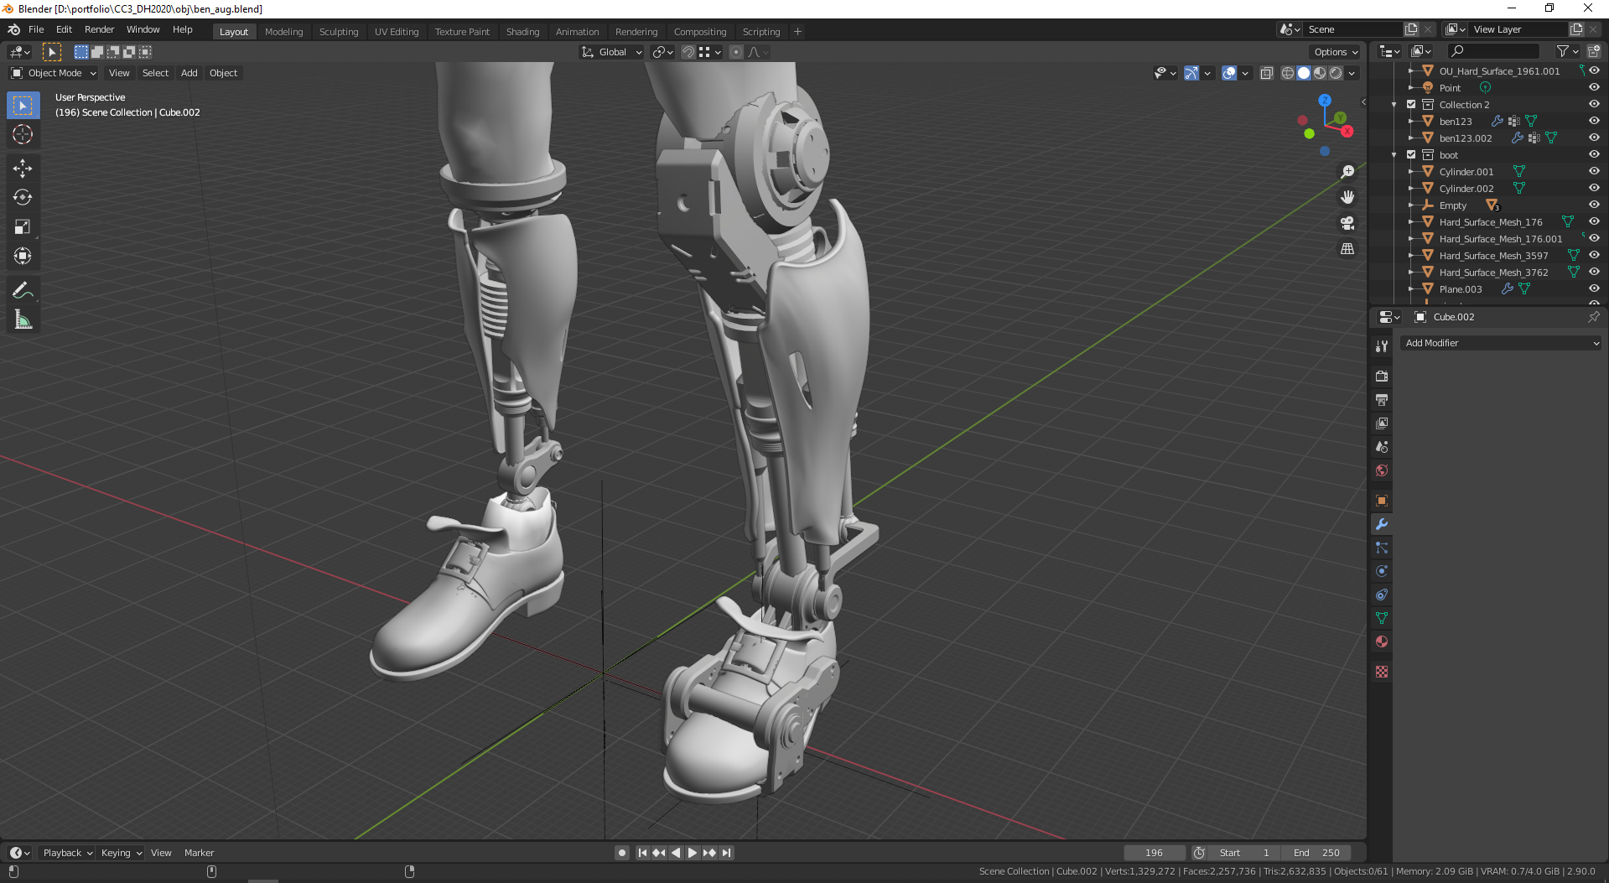Open the Particle properties tab
The width and height of the screenshot is (1609, 883).
tap(1382, 548)
